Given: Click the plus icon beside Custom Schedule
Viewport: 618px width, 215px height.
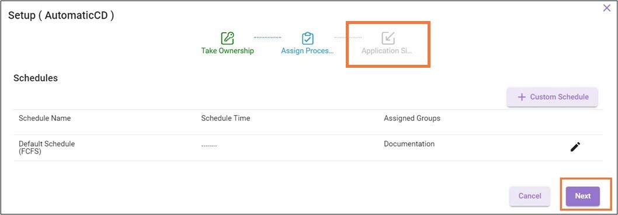Looking at the screenshot, I should [522, 97].
